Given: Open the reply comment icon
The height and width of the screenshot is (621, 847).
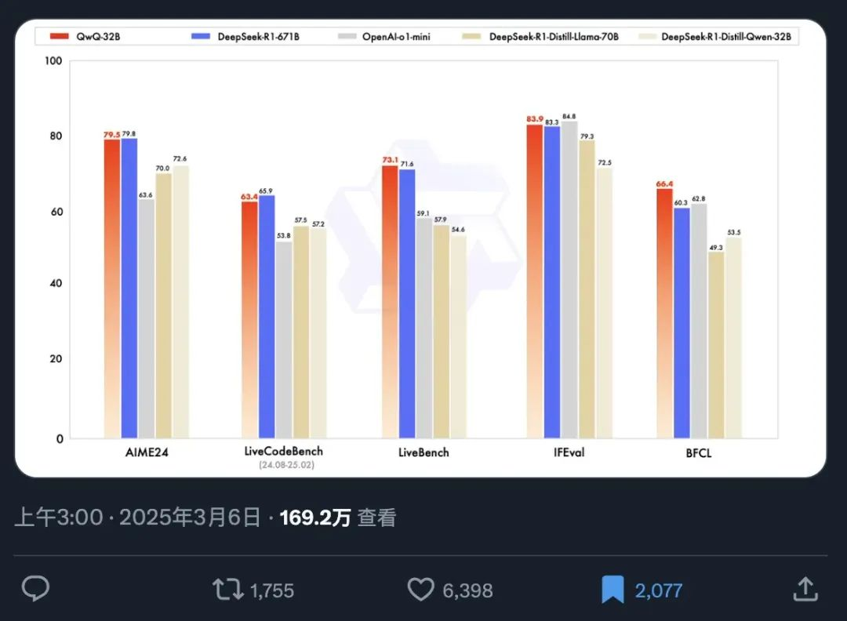Looking at the screenshot, I should click(35, 589).
